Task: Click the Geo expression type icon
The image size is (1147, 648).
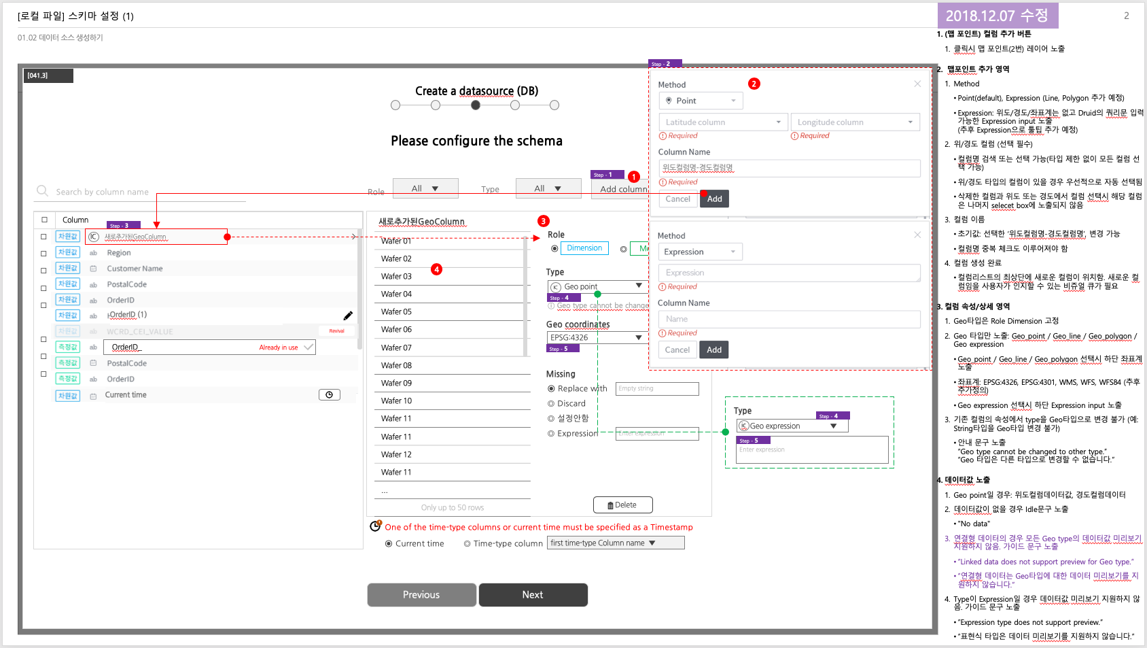Action: click(x=744, y=426)
